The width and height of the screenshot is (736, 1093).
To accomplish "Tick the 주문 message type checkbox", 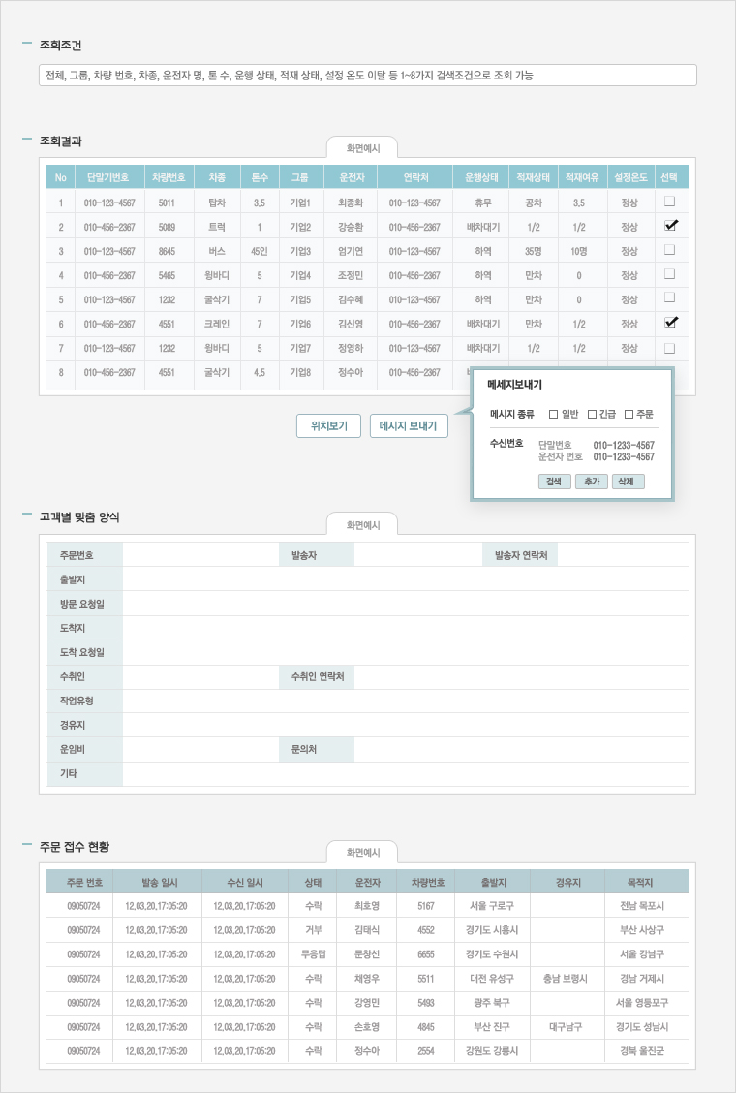I will [x=629, y=415].
